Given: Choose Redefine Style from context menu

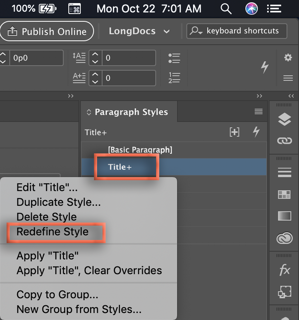Looking at the screenshot, I should pyautogui.click(x=52, y=232).
